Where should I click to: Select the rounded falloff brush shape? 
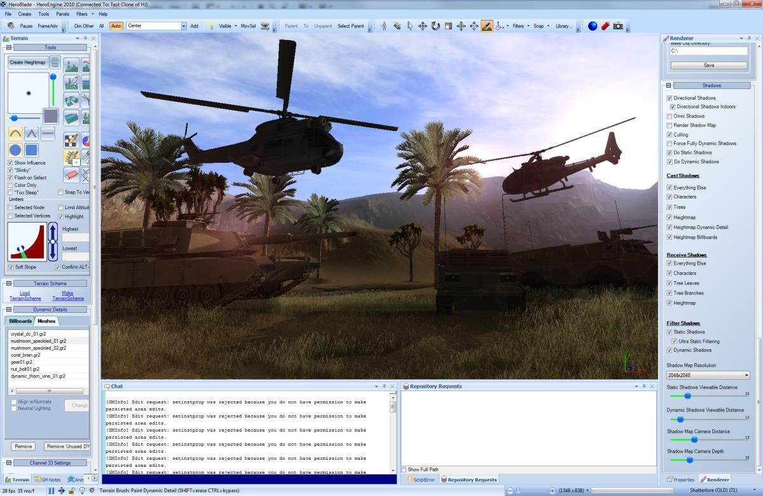(x=15, y=134)
